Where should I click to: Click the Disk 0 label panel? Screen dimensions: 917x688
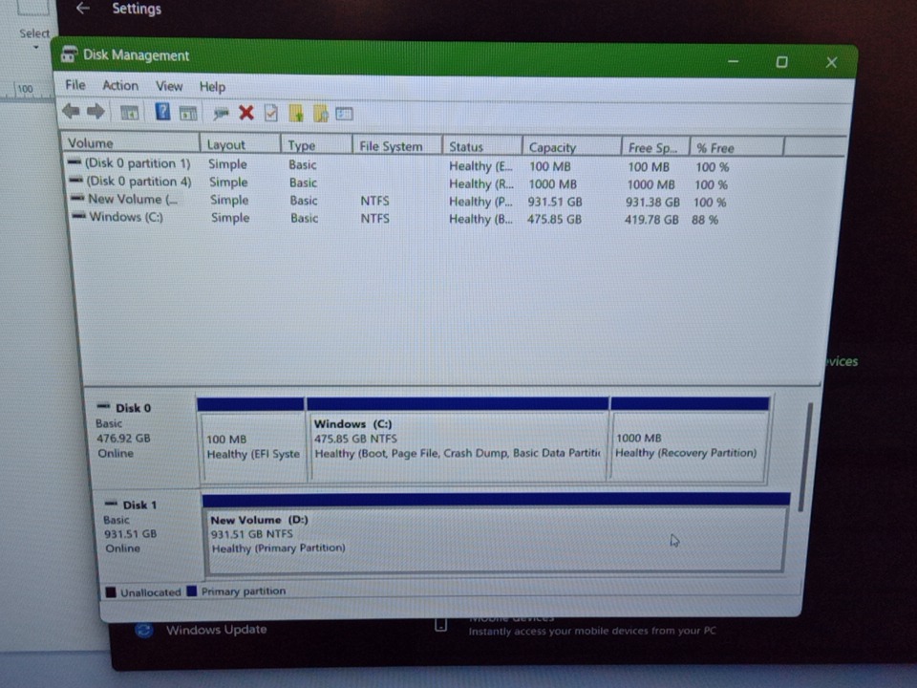tap(141, 438)
